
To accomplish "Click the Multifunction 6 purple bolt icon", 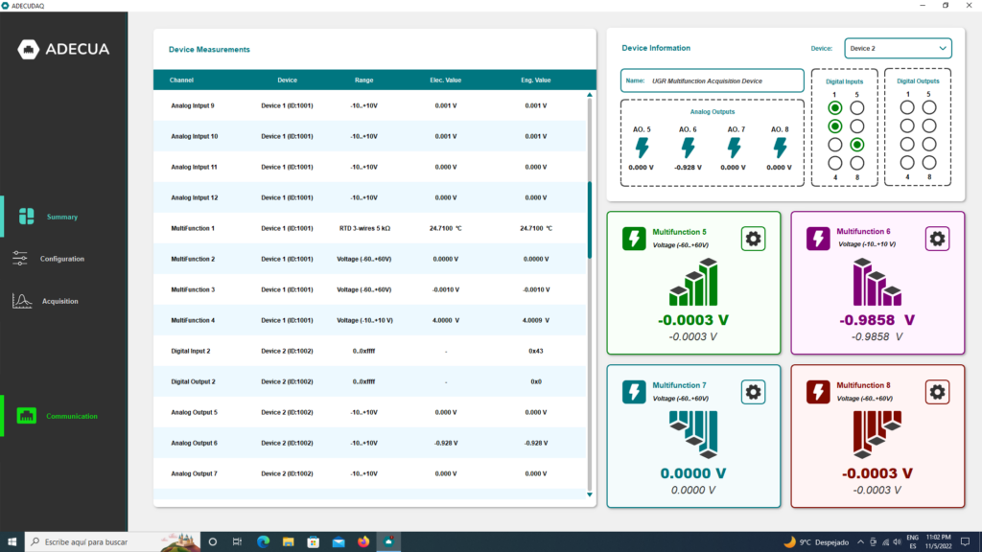I will (x=818, y=239).
